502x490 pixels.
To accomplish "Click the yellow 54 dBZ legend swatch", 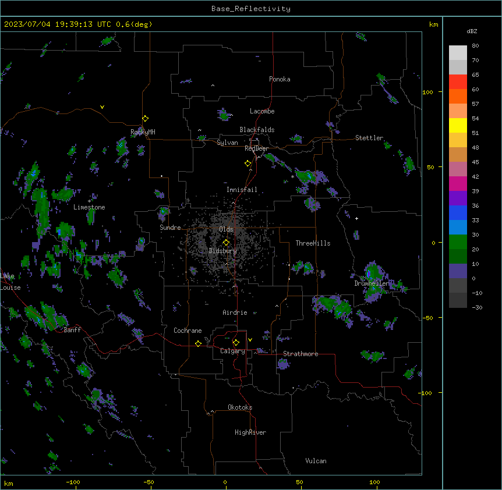I will pyautogui.click(x=458, y=125).
